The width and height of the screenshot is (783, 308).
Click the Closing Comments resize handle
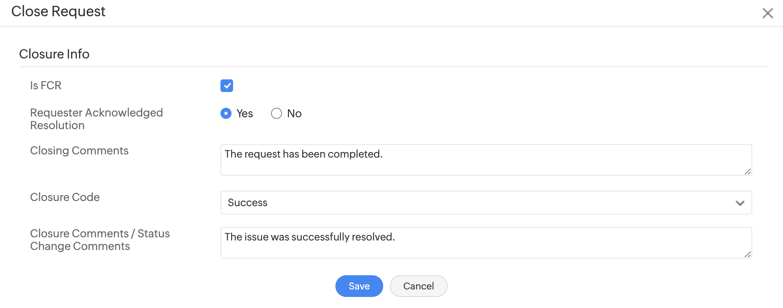747,172
